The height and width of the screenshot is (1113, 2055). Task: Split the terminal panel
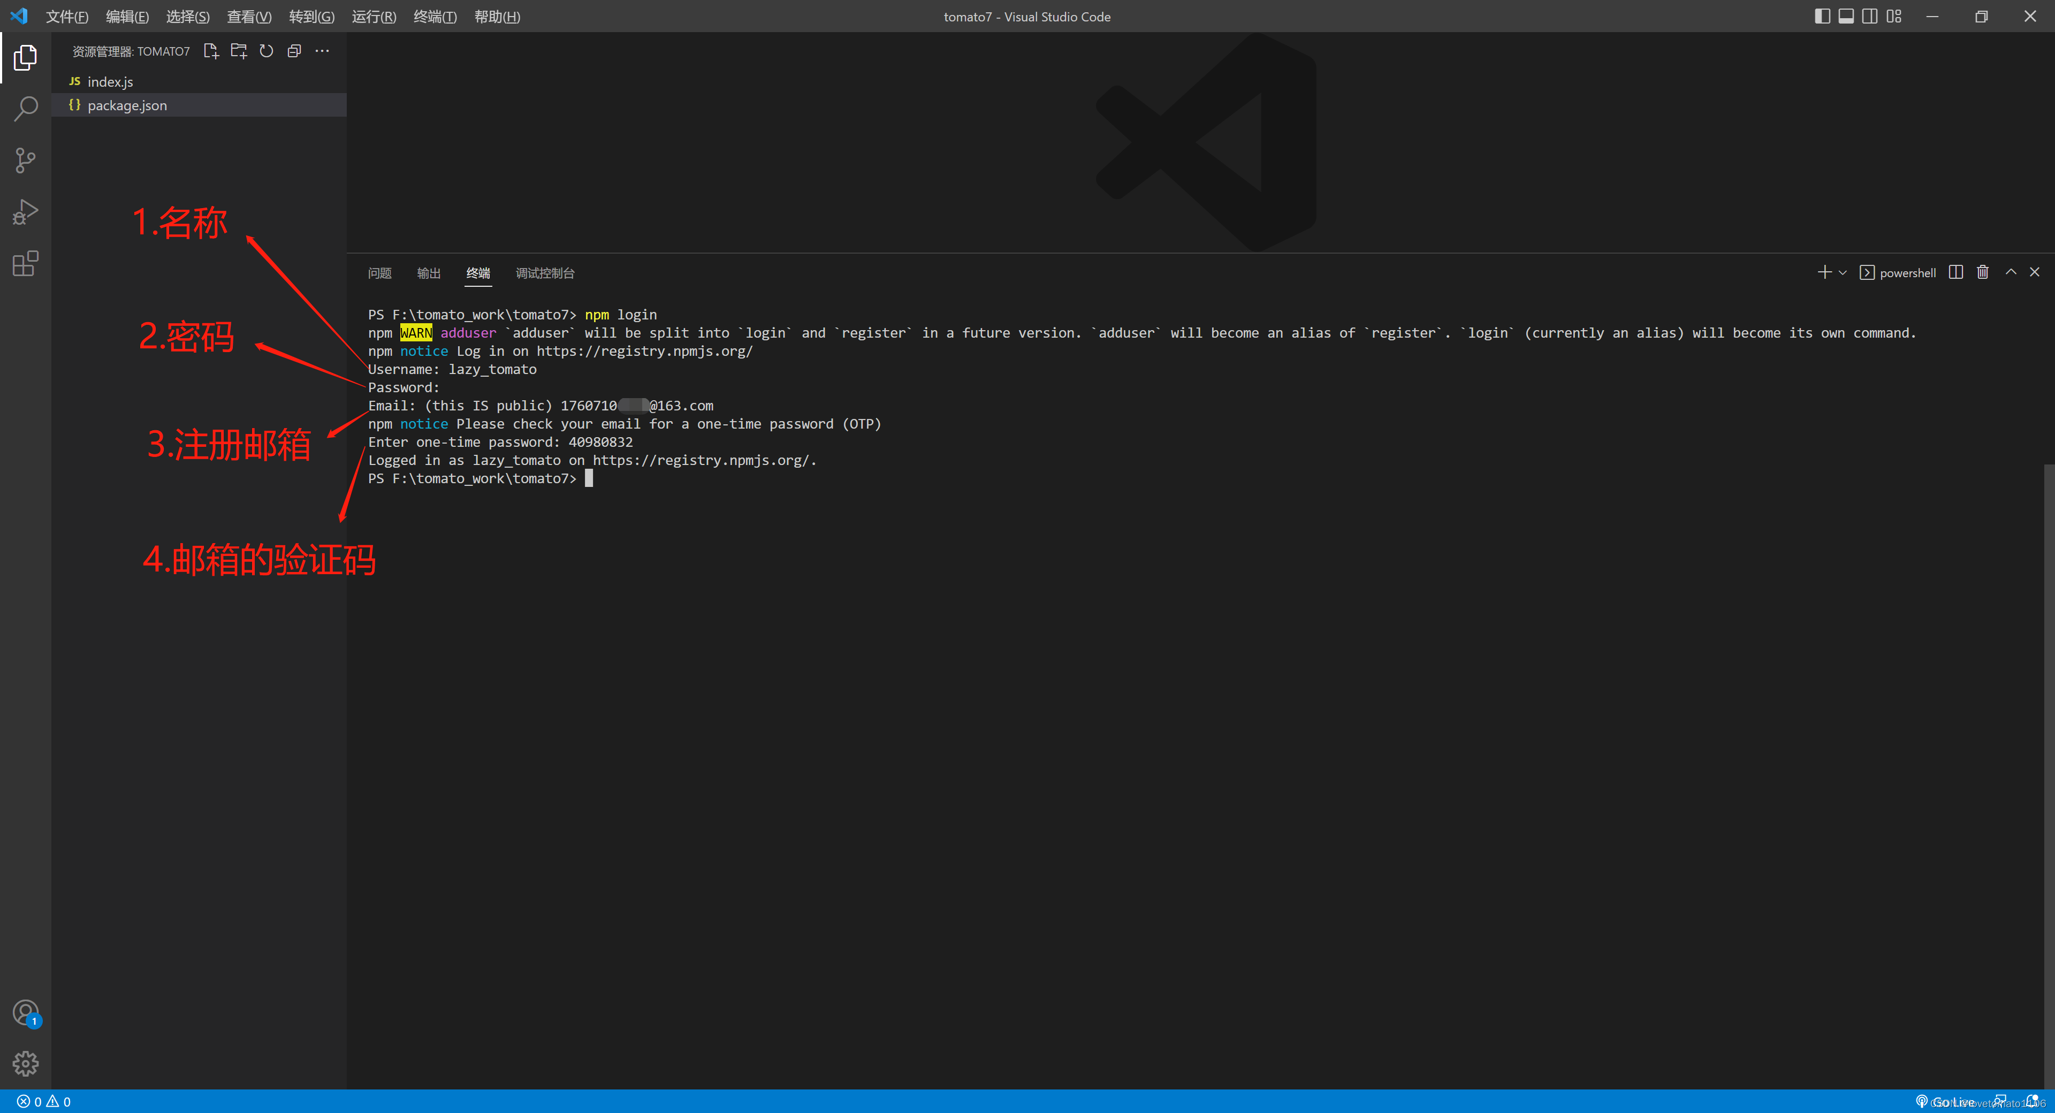coord(1955,272)
